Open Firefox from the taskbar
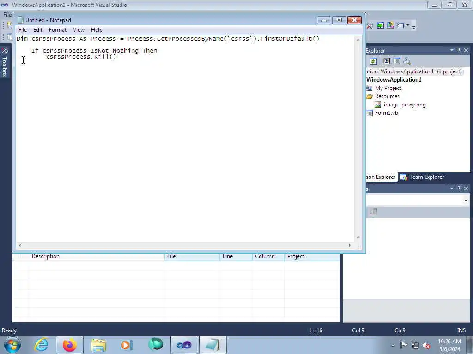 [70, 345]
